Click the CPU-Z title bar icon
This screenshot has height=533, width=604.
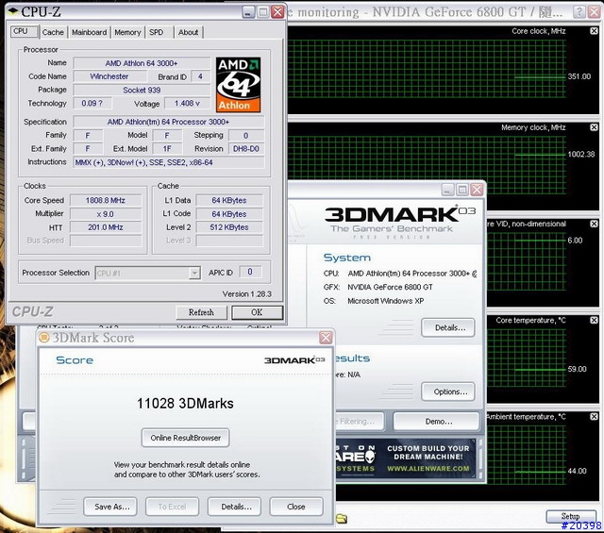click(12, 11)
